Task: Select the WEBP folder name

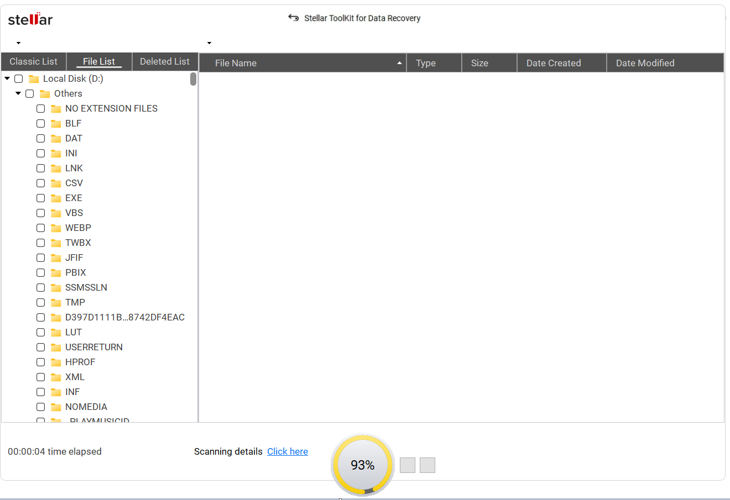Action: pos(78,228)
